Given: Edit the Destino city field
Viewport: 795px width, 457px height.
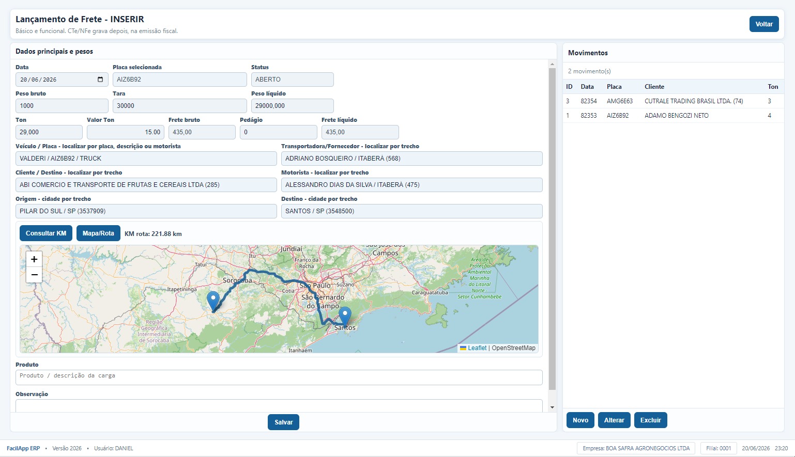Looking at the screenshot, I should coord(412,211).
